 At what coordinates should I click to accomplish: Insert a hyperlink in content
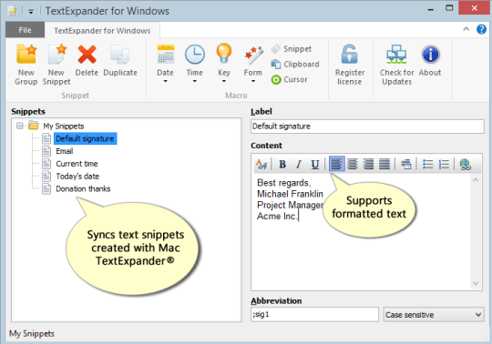[465, 164]
